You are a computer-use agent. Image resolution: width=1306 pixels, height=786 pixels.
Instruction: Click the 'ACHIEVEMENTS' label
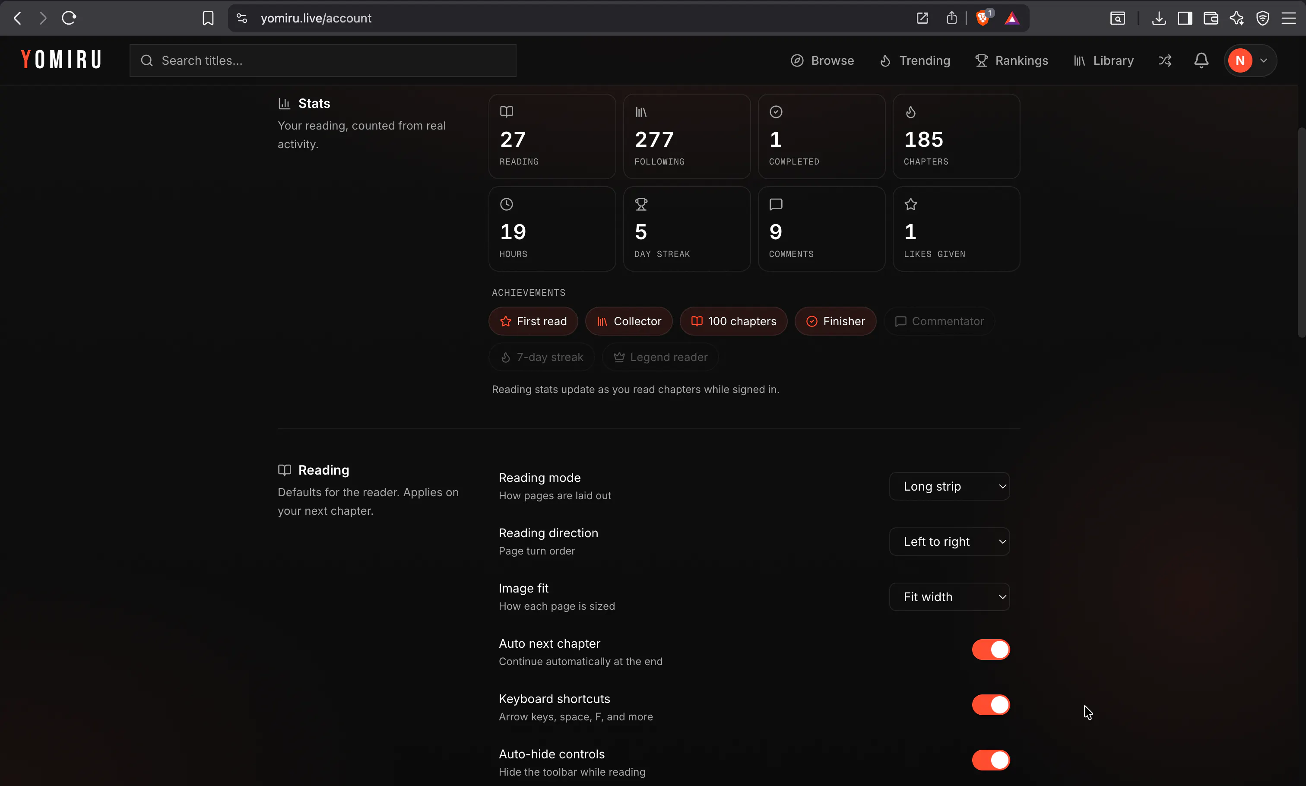tap(528, 292)
